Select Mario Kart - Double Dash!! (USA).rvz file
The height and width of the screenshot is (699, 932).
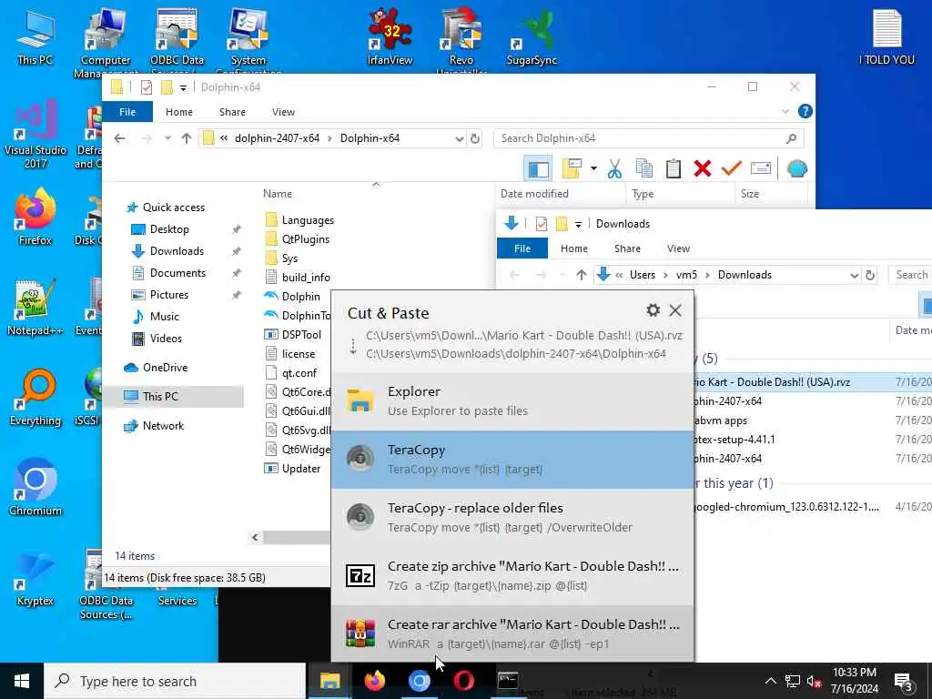tap(772, 382)
